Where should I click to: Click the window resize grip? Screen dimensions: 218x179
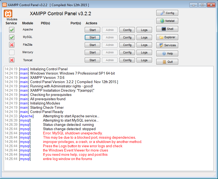(x=214, y=175)
